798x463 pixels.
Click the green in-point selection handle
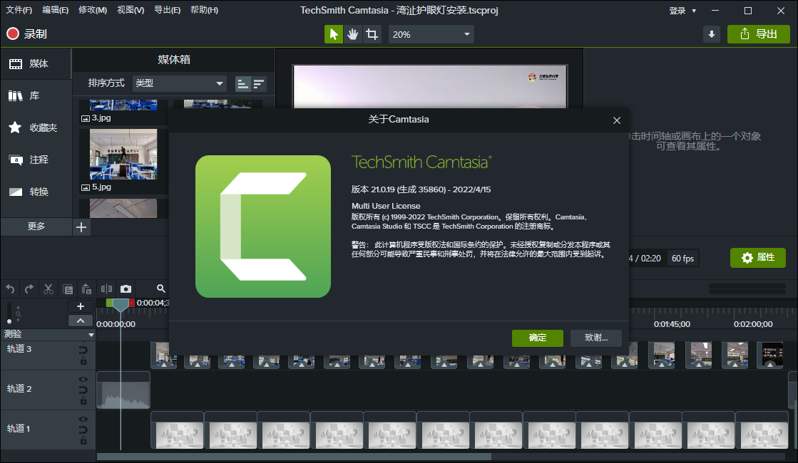click(x=109, y=303)
